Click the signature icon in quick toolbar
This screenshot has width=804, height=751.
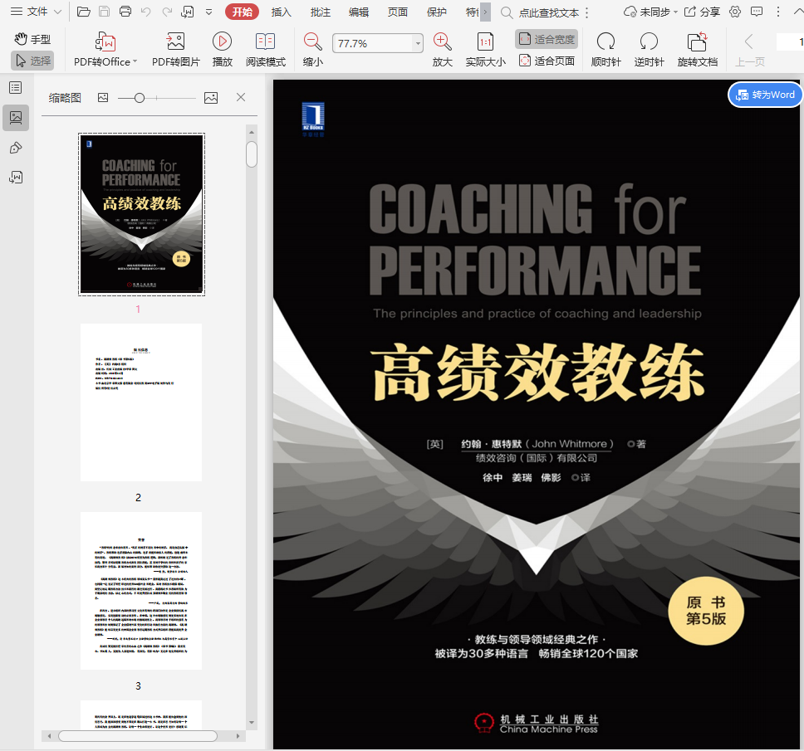point(188,12)
